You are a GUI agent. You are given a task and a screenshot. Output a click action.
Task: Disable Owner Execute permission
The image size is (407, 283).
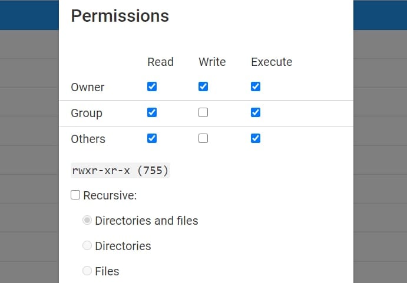point(256,86)
